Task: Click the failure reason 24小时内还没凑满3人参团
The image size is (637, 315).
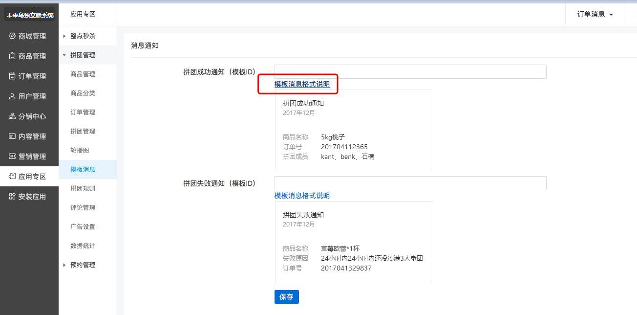Action: [372, 258]
